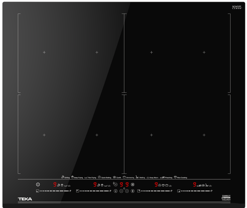Select the front-right zone selector icon

click(x=179, y=191)
